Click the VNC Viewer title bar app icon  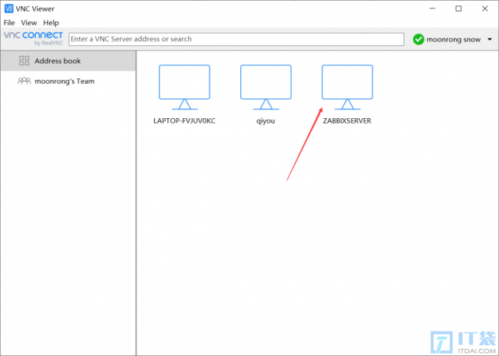point(8,8)
